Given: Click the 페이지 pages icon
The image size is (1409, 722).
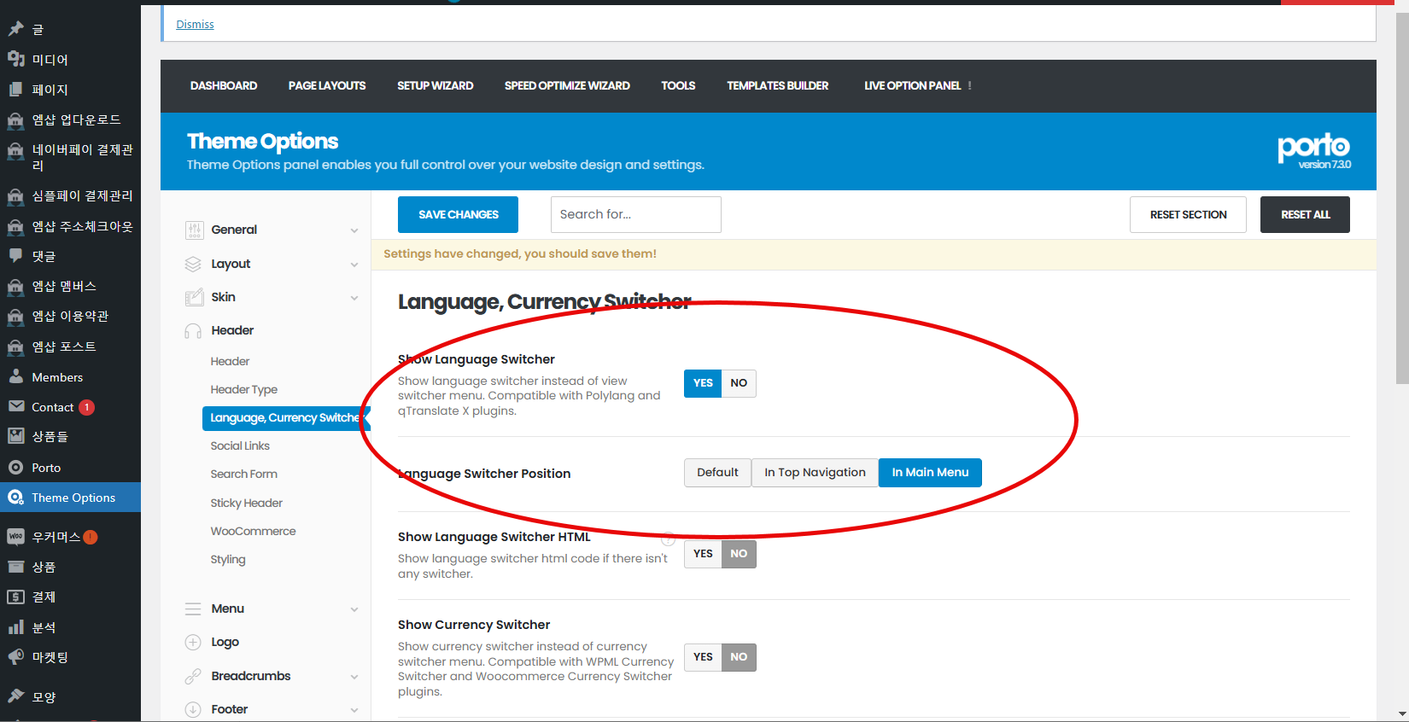Looking at the screenshot, I should coord(15,90).
